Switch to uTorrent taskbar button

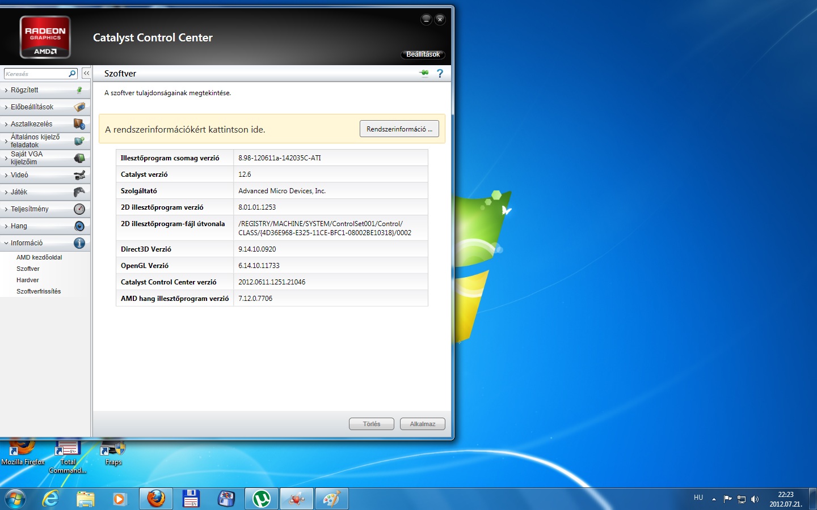tap(262, 499)
